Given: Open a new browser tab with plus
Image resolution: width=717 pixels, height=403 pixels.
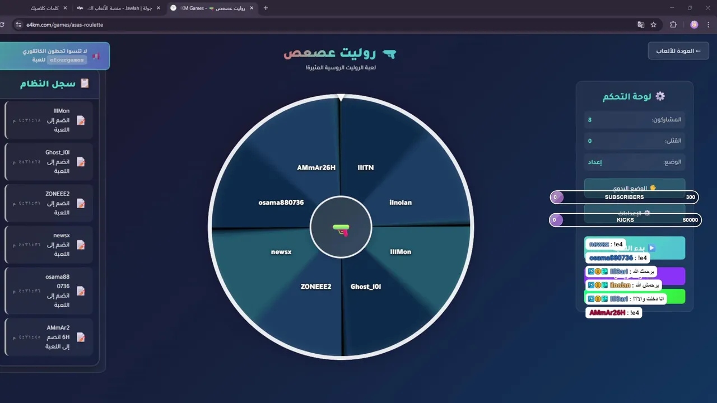Looking at the screenshot, I should click(266, 8).
